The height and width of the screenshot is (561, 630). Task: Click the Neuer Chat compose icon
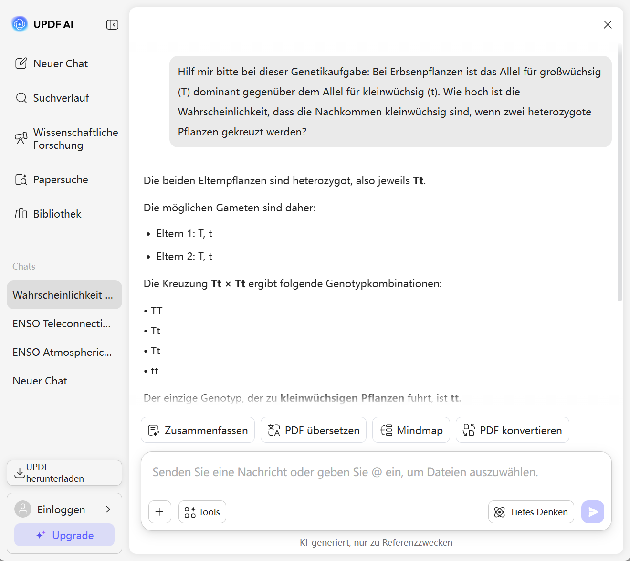click(x=21, y=63)
